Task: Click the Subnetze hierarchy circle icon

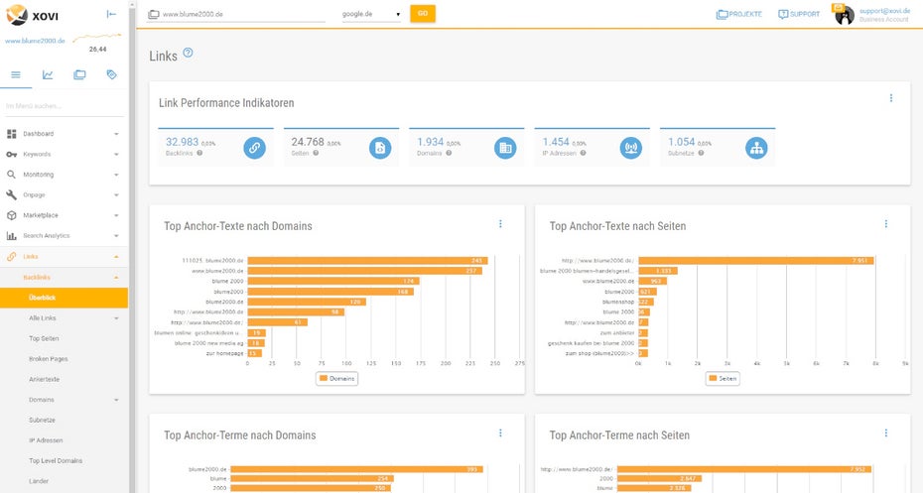Action: pyautogui.click(x=756, y=148)
